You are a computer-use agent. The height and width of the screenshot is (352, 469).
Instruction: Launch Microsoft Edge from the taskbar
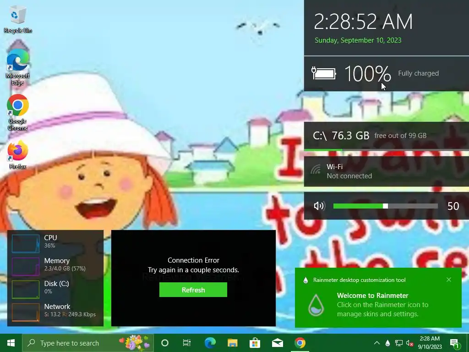(210, 343)
